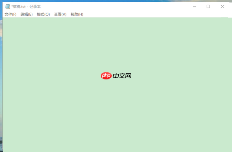Minimize the 草稿.txt Notepad window
Viewport: 232px width, 152px height.
point(195,6)
